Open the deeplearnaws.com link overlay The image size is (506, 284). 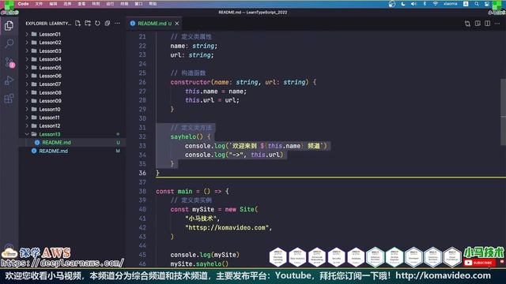pyautogui.click(x=62, y=263)
